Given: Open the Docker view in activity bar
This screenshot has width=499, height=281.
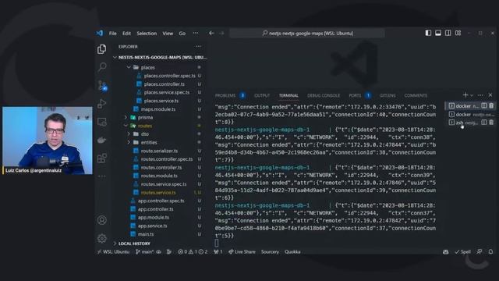Looking at the screenshot, I should (x=102, y=140).
